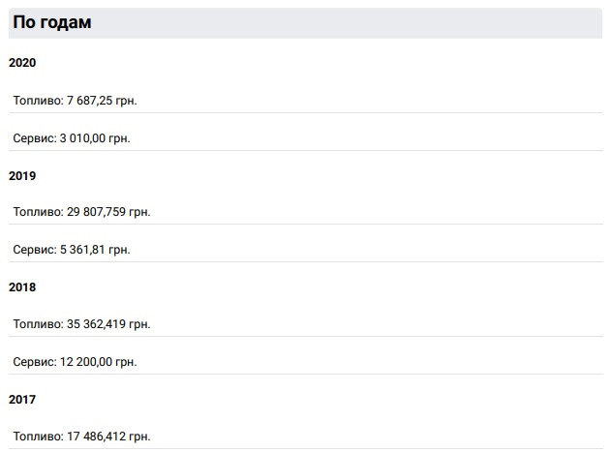This screenshot has width=609, height=452.
Task: Click the amount 7 687,25 in 2020 fuel
Action: click(90, 101)
